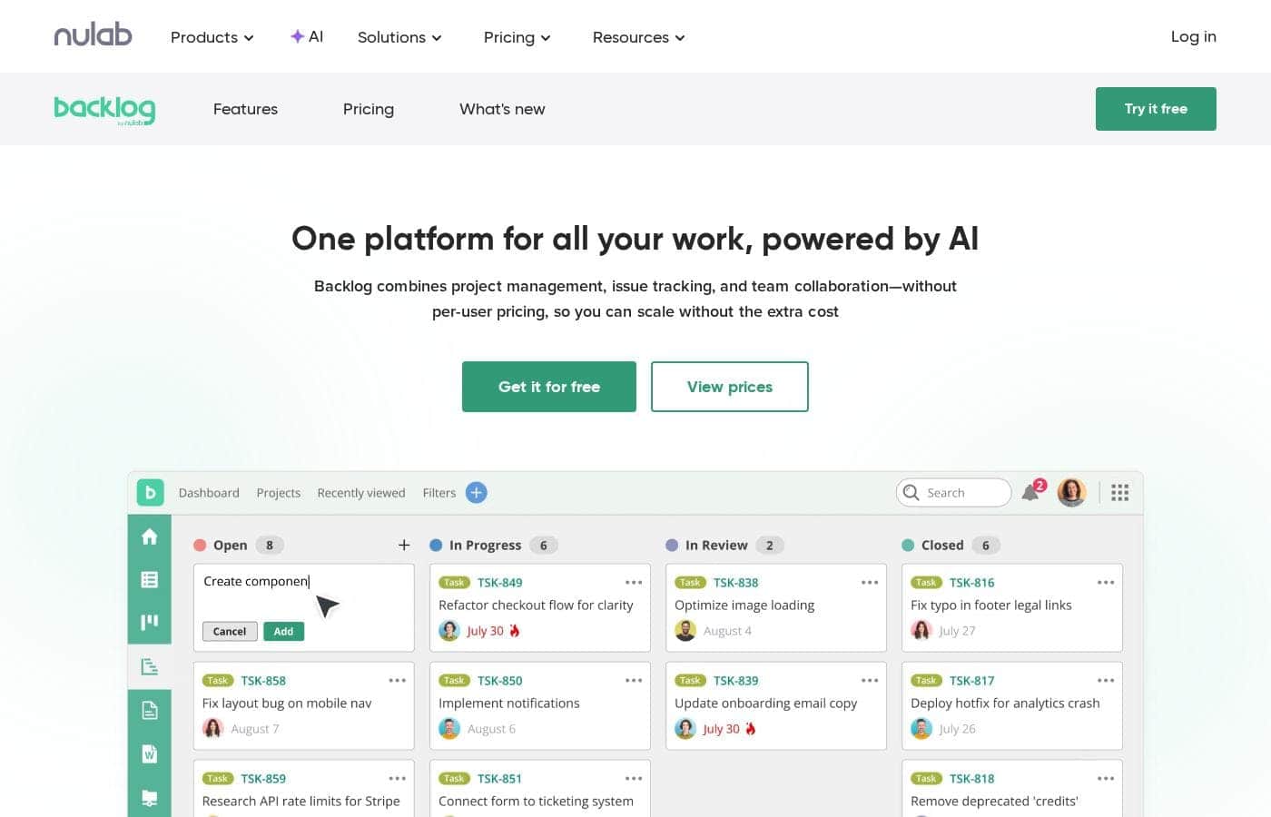
Task: Open the more menu on TSK-839
Action: (870, 681)
